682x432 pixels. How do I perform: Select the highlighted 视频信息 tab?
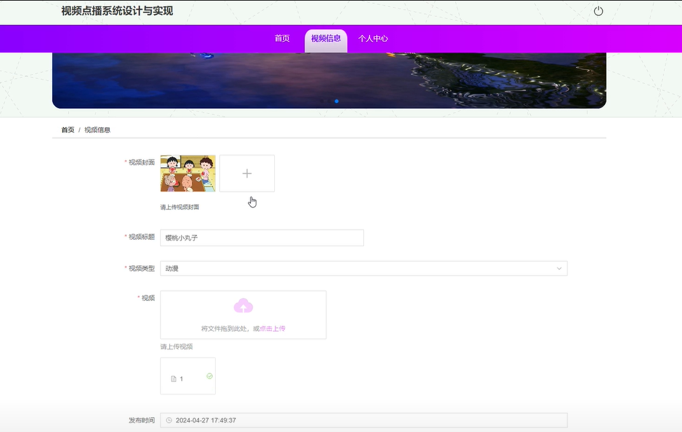pyautogui.click(x=325, y=38)
